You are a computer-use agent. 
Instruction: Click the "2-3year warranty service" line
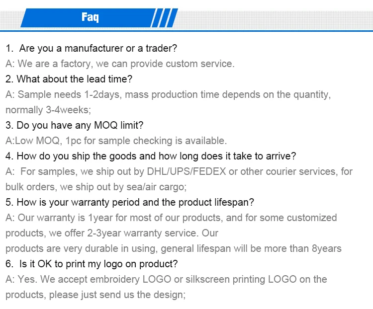112,233
